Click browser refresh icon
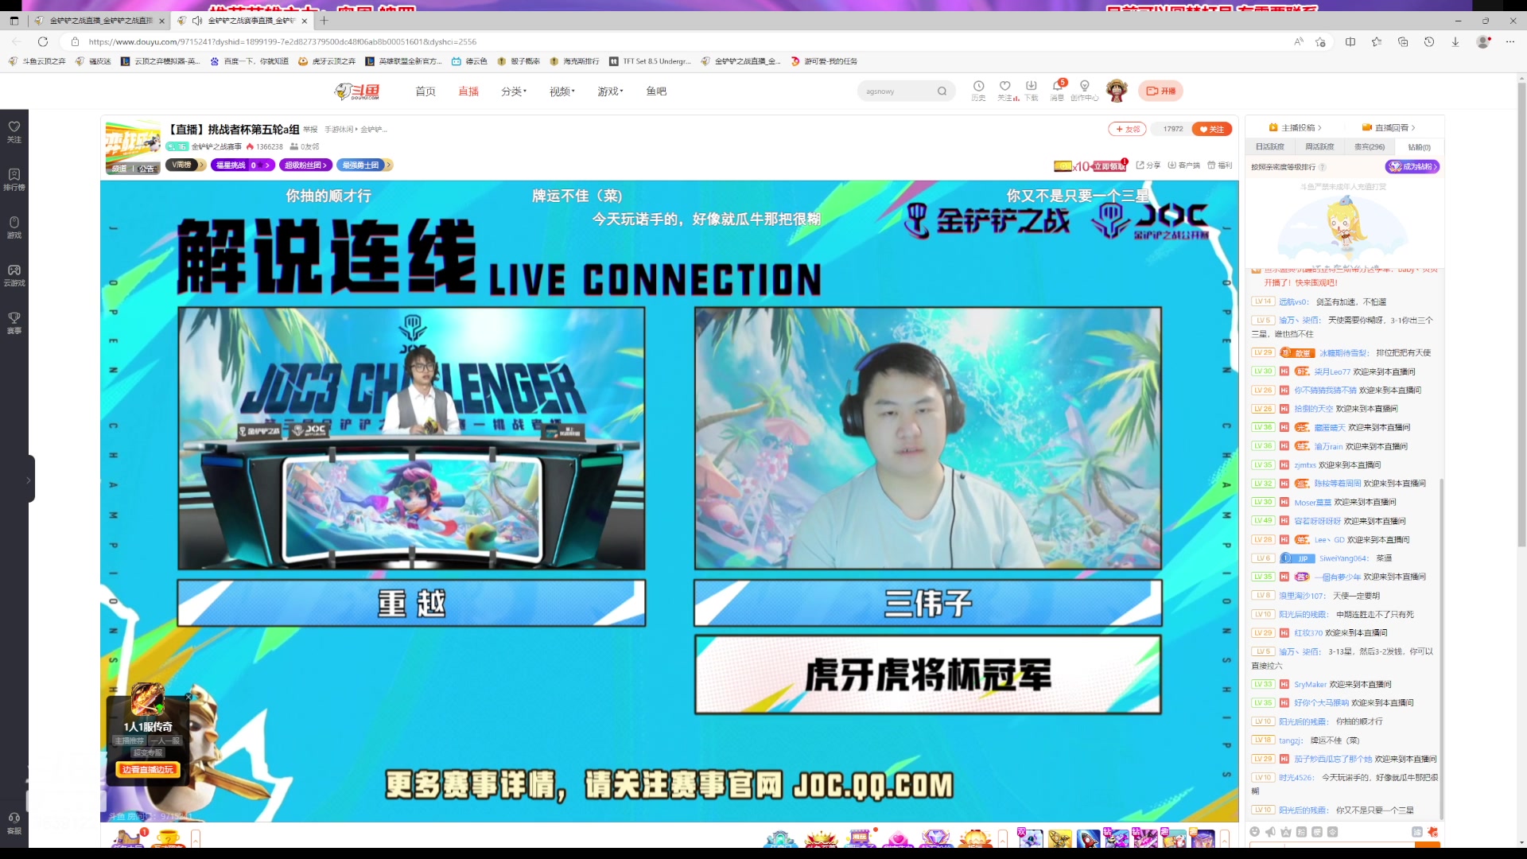This screenshot has width=1527, height=859. coord(43,41)
